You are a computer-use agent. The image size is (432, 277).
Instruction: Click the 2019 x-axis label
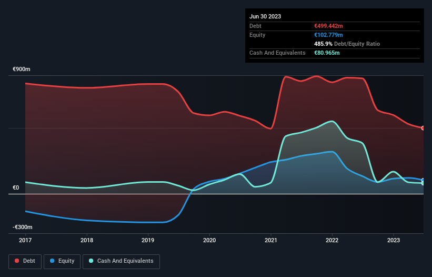148,240
